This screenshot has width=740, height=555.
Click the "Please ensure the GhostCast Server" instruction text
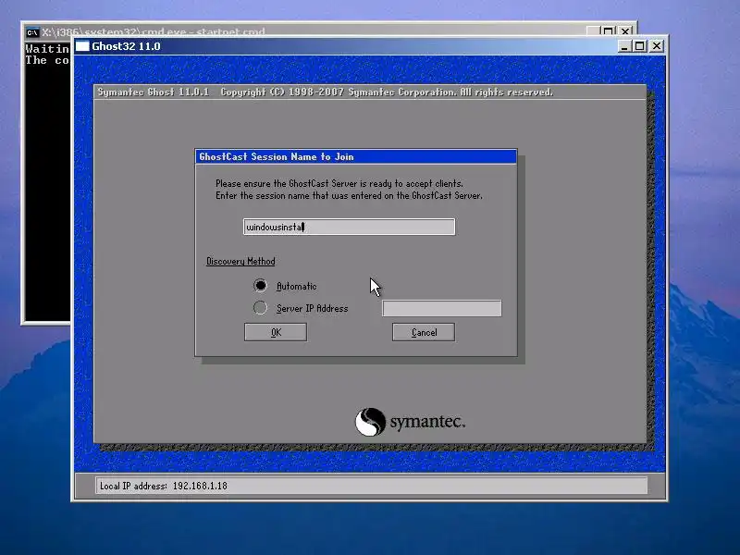tap(339, 183)
